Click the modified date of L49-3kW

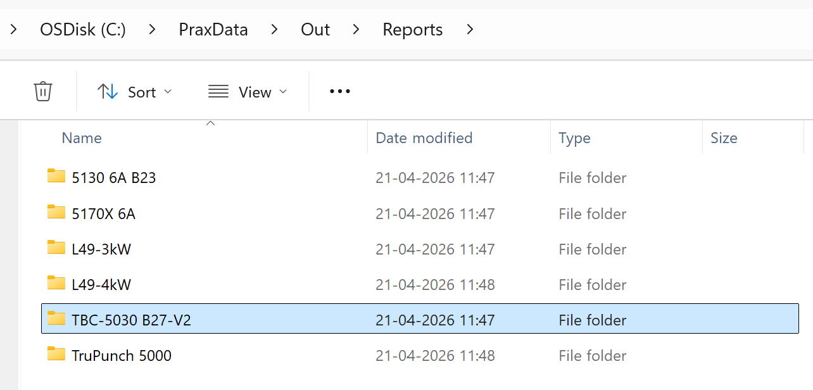point(435,249)
